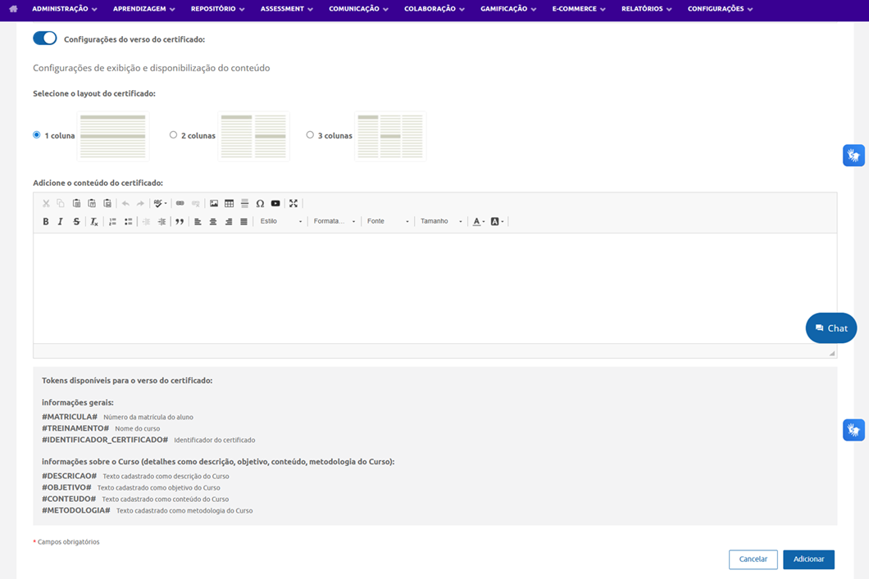Open the Repositório menu
The width and height of the screenshot is (869, 579).
218,9
